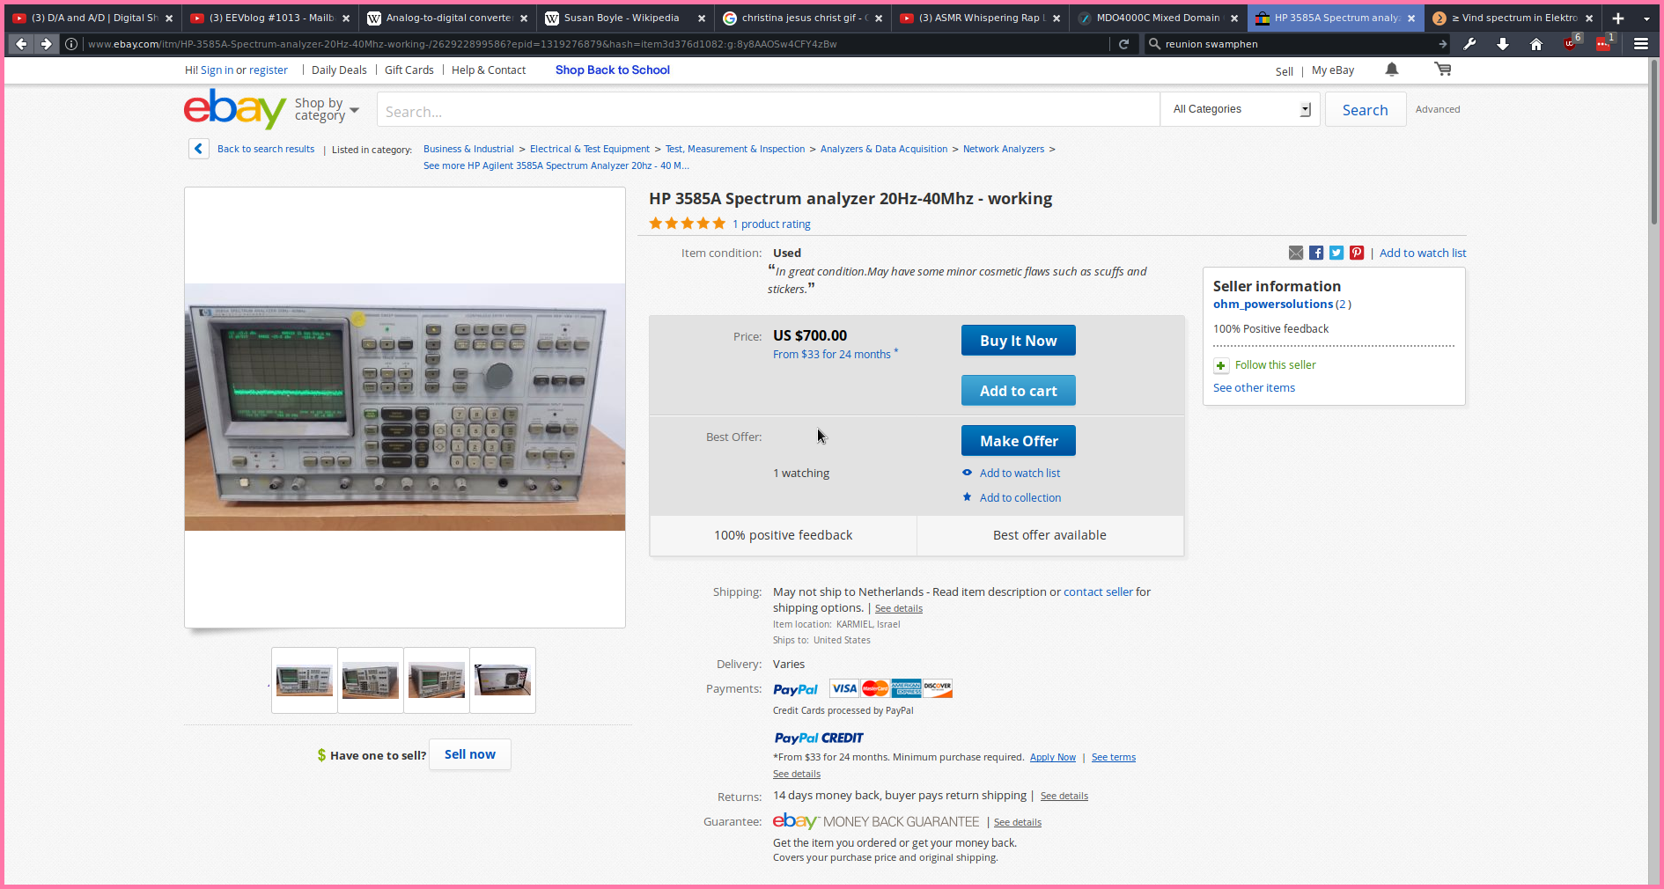
Task: Open the shopping cart icon
Action: tap(1443, 70)
